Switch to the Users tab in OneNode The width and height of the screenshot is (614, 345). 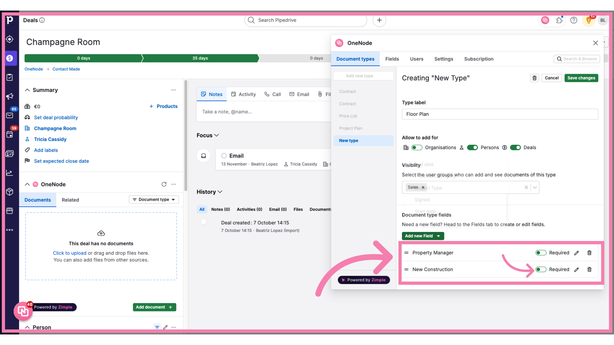[x=416, y=59]
